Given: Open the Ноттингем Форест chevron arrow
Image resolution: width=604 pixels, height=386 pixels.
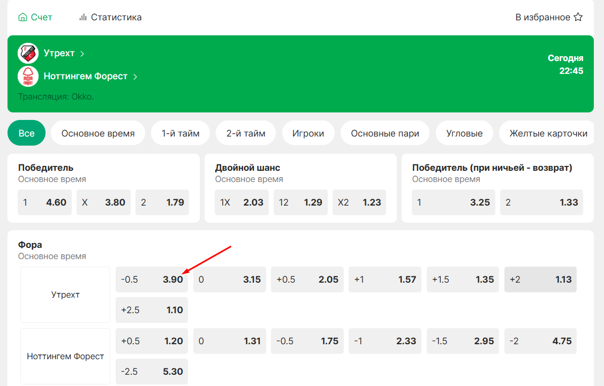Looking at the screenshot, I should pos(135,77).
